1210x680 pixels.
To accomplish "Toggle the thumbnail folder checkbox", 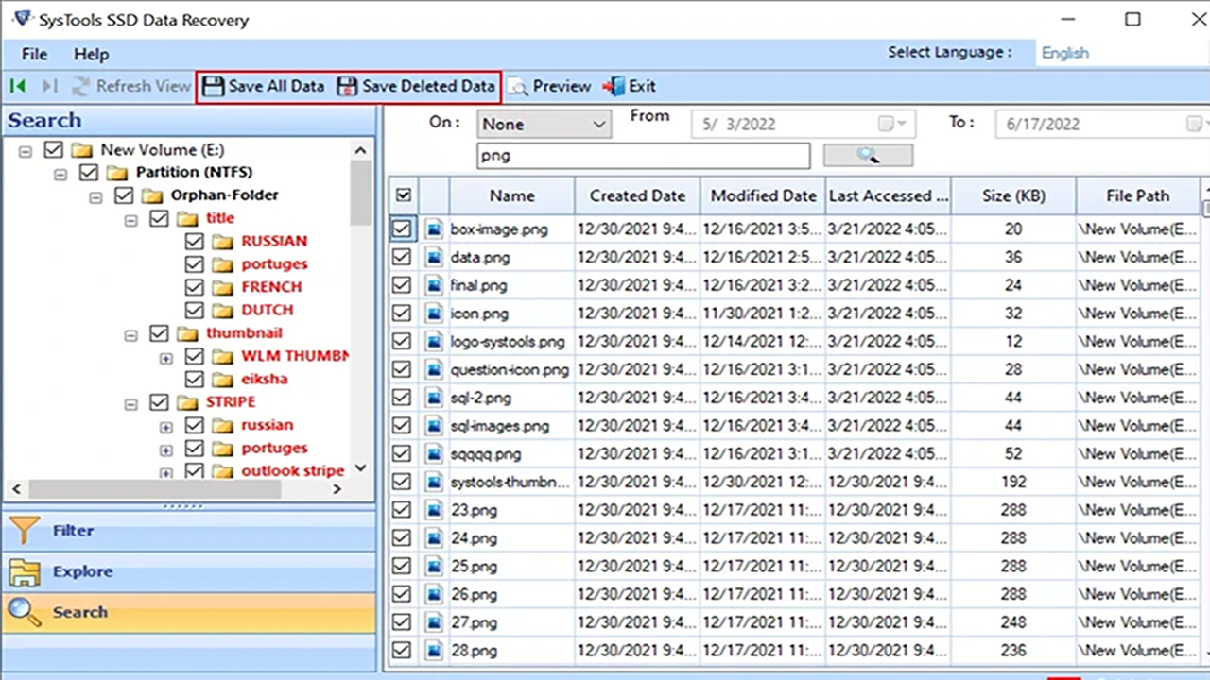I will pyautogui.click(x=159, y=333).
